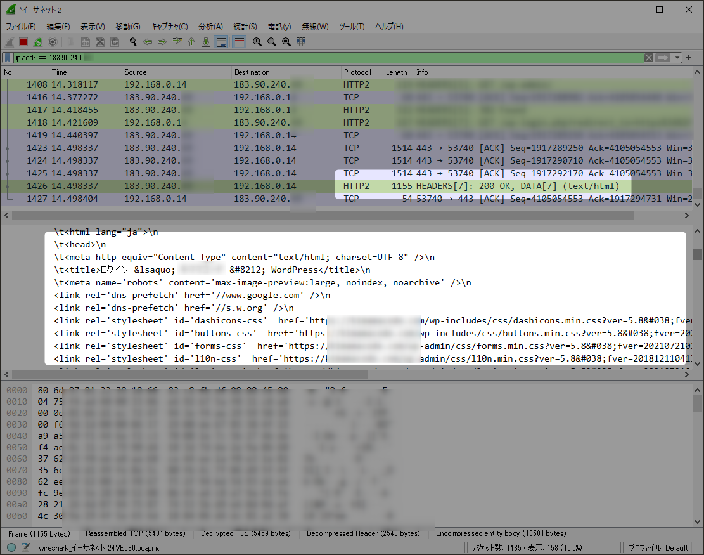The width and height of the screenshot is (704, 555).
Task: Open the filter bookmark icon
Action: [x=8, y=58]
